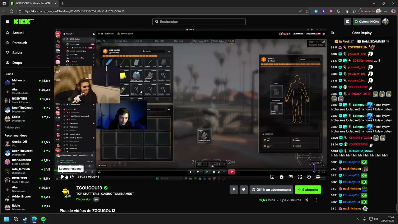The height and width of the screenshot is (224, 398).
Task: Open the browser tab actions menu
Action: pos(4,3)
